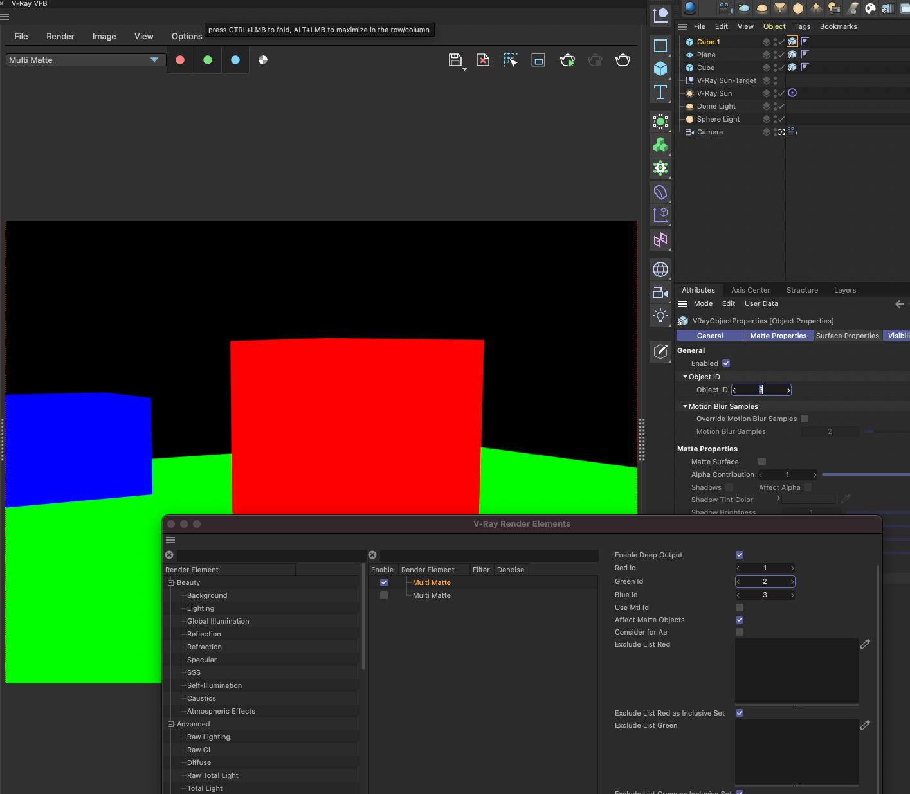Start interactive render with teapot icon
Image resolution: width=910 pixels, height=794 pixels.
(x=567, y=60)
